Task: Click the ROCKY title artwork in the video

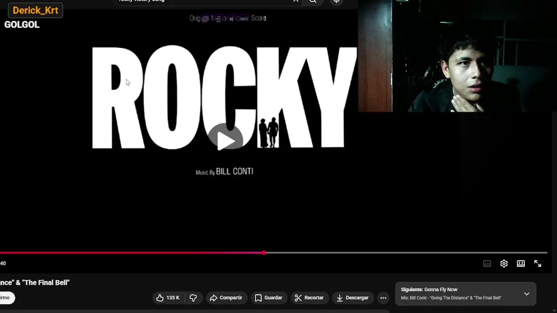Action: (x=224, y=97)
